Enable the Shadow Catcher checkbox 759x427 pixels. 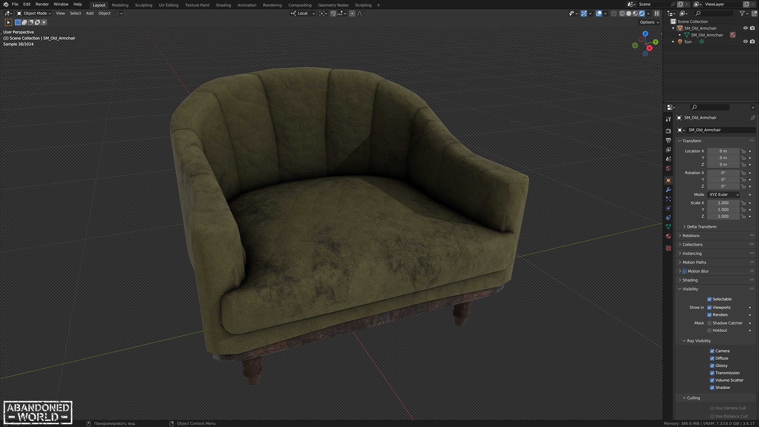[x=709, y=323]
